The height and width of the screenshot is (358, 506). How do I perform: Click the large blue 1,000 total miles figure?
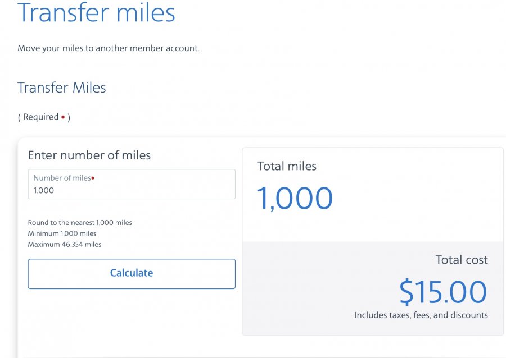click(x=295, y=199)
